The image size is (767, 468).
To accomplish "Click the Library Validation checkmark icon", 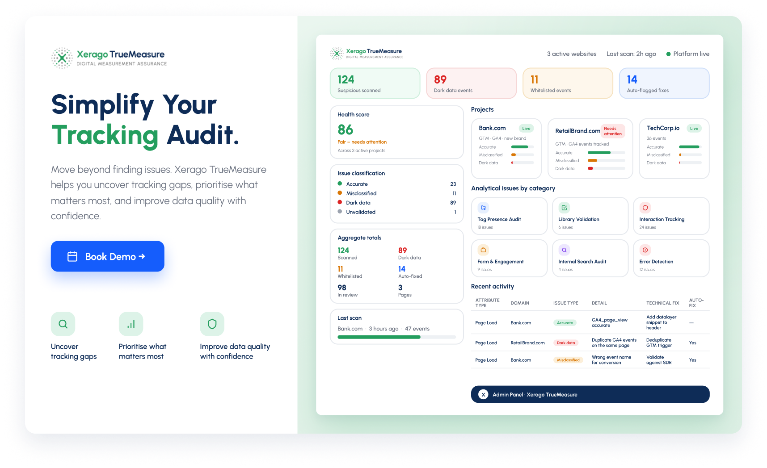I will point(564,208).
